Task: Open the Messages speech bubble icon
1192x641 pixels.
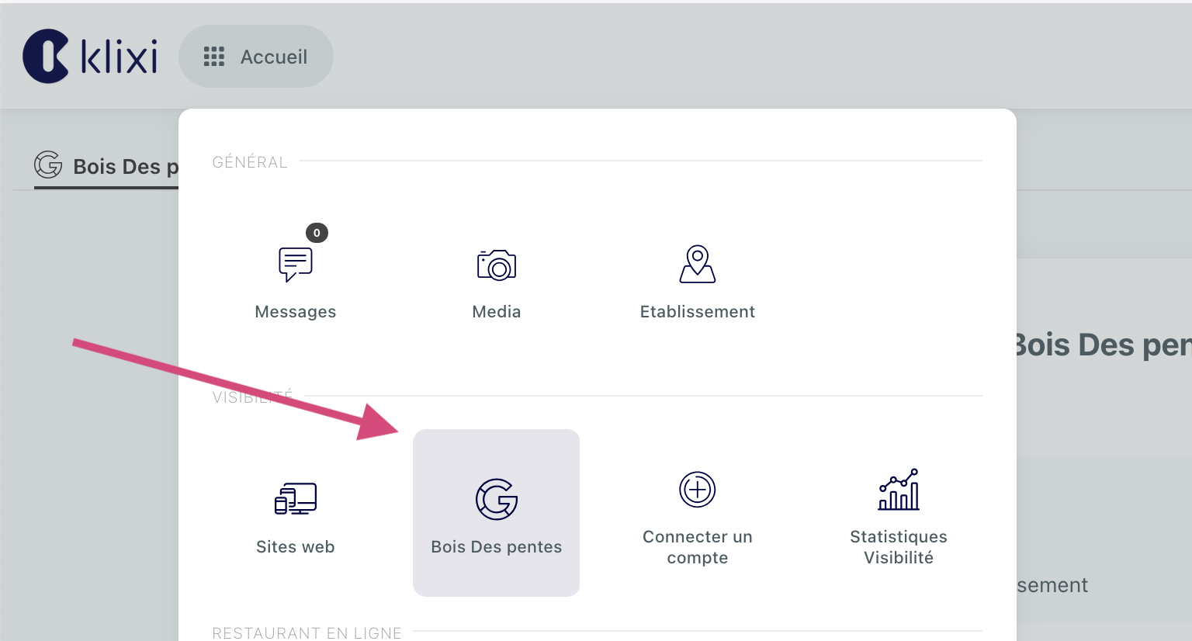Action: (x=296, y=264)
